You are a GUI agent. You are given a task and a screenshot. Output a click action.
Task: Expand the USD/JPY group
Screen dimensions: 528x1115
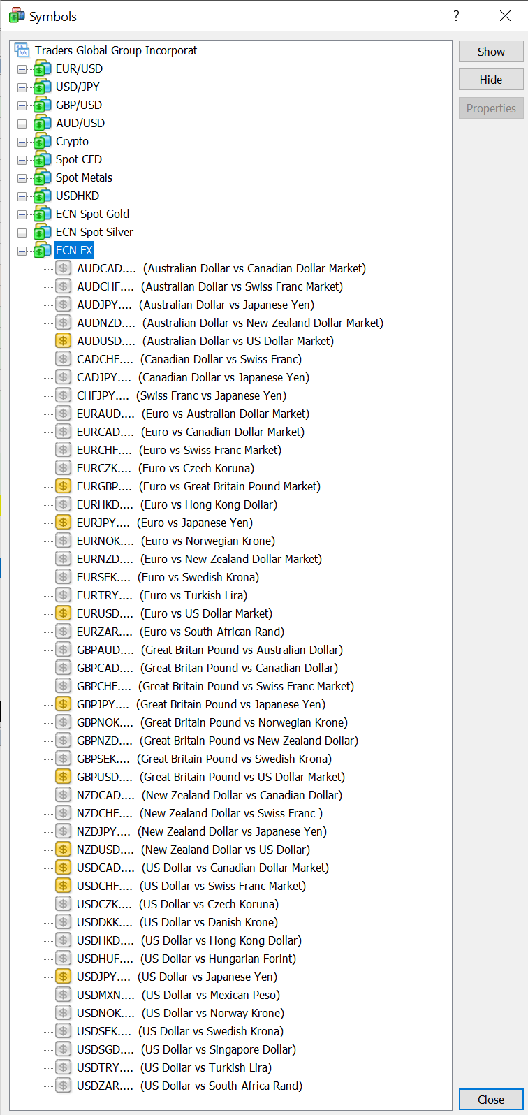22,87
